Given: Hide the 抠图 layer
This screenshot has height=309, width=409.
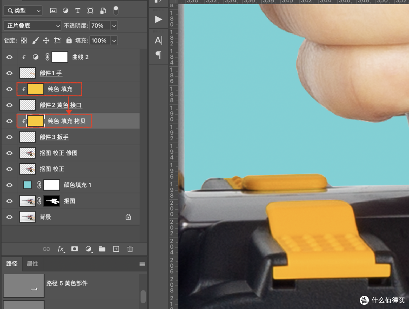Looking at the screenshot, I should pos(9,201).
